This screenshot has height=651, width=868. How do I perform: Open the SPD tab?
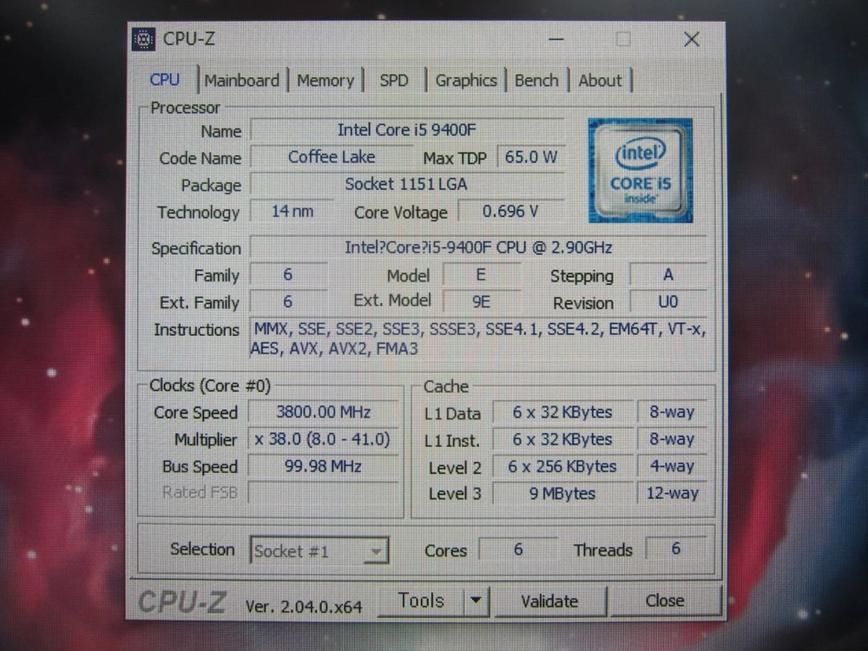(393, 81)
